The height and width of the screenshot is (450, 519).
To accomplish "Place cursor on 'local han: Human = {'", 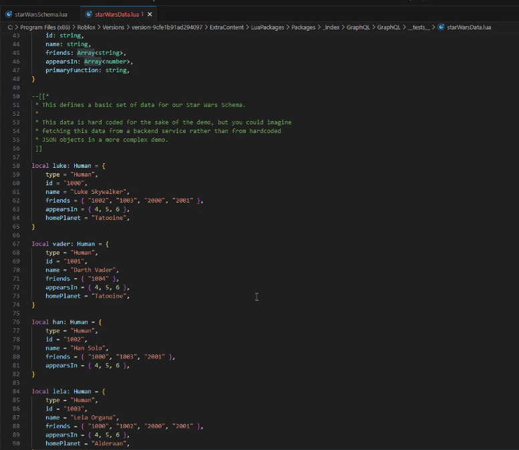I will pos(67,322).
